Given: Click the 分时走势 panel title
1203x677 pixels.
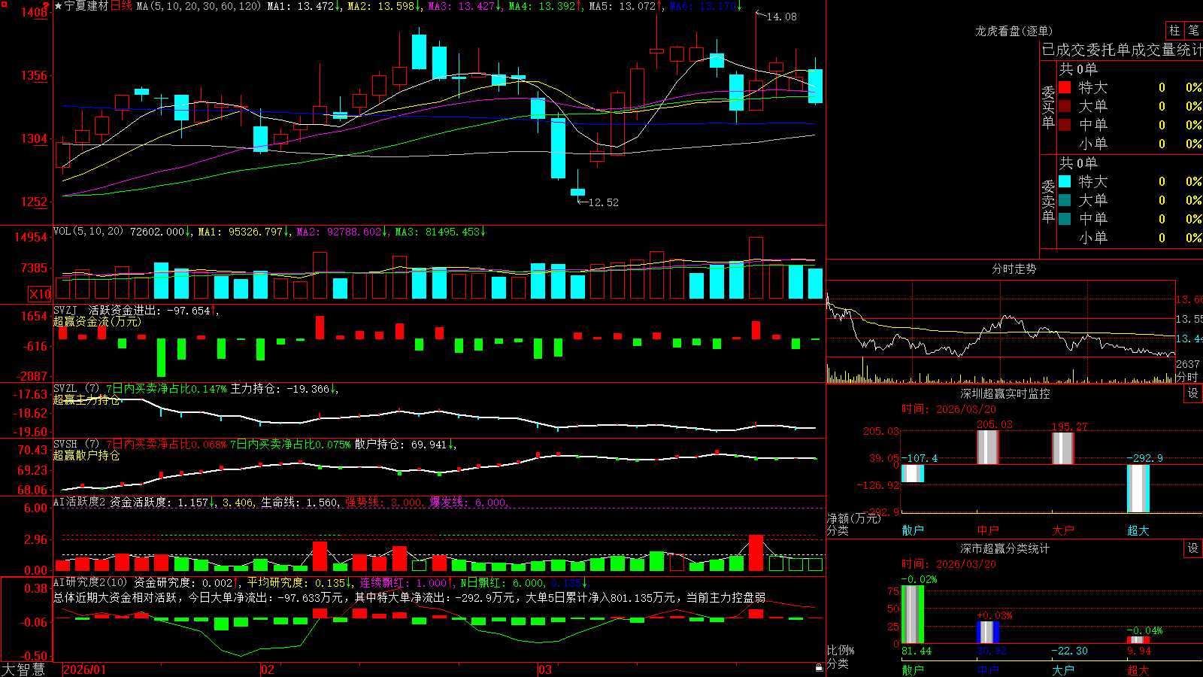Looking at the screenshot, I should coord(1014,269).
